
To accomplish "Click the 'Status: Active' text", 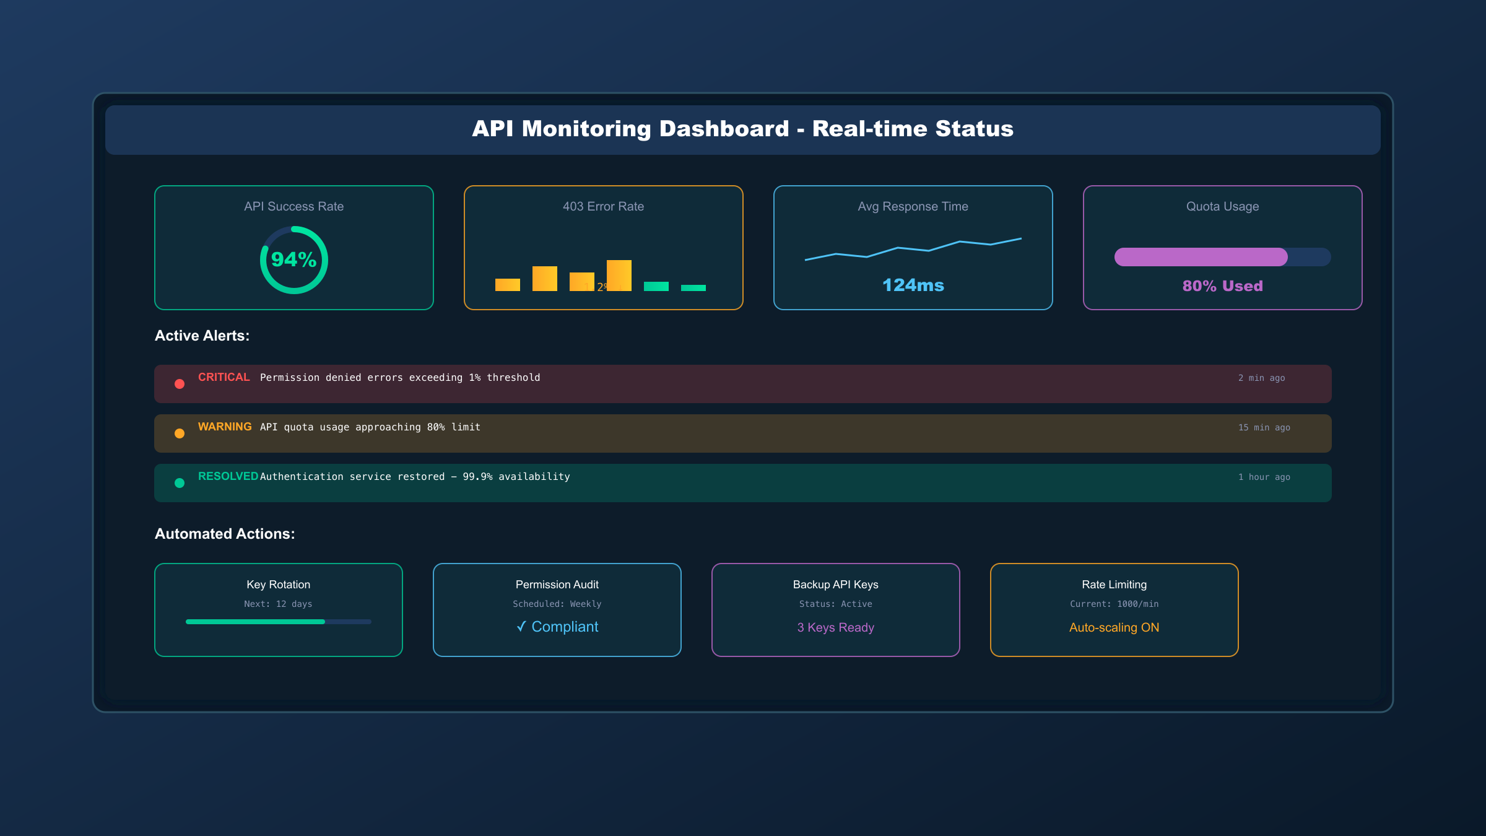I will (836, 604).
